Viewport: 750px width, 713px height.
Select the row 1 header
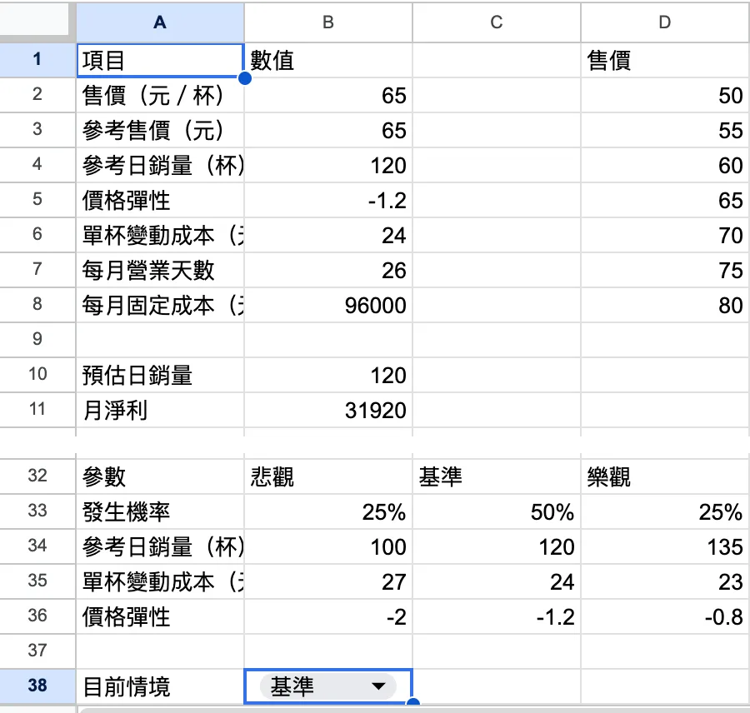coord(37,60)
